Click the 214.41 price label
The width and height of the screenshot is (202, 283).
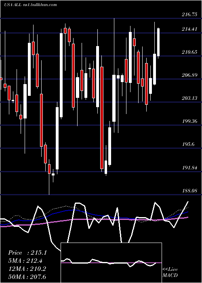click(189, 29)
